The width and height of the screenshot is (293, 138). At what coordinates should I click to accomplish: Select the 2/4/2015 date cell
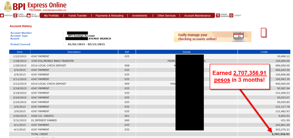[20, 70]
